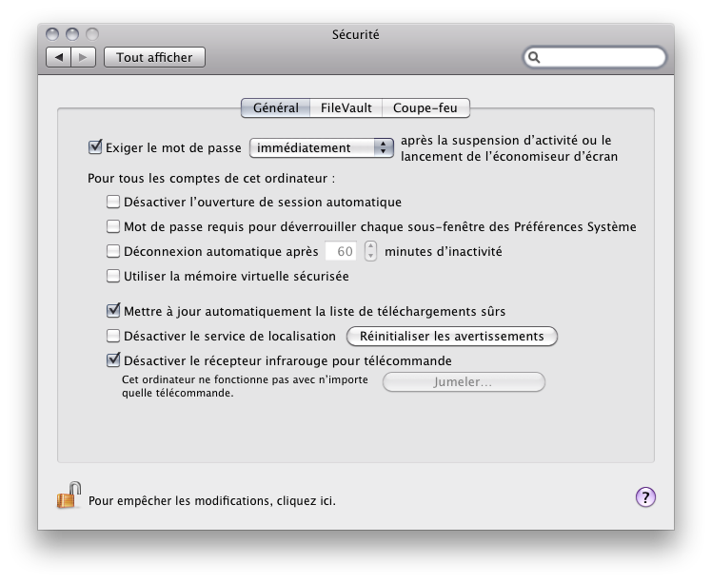Toggle "Exiger le mot de passe" checkbox

[x=94, y=147]
